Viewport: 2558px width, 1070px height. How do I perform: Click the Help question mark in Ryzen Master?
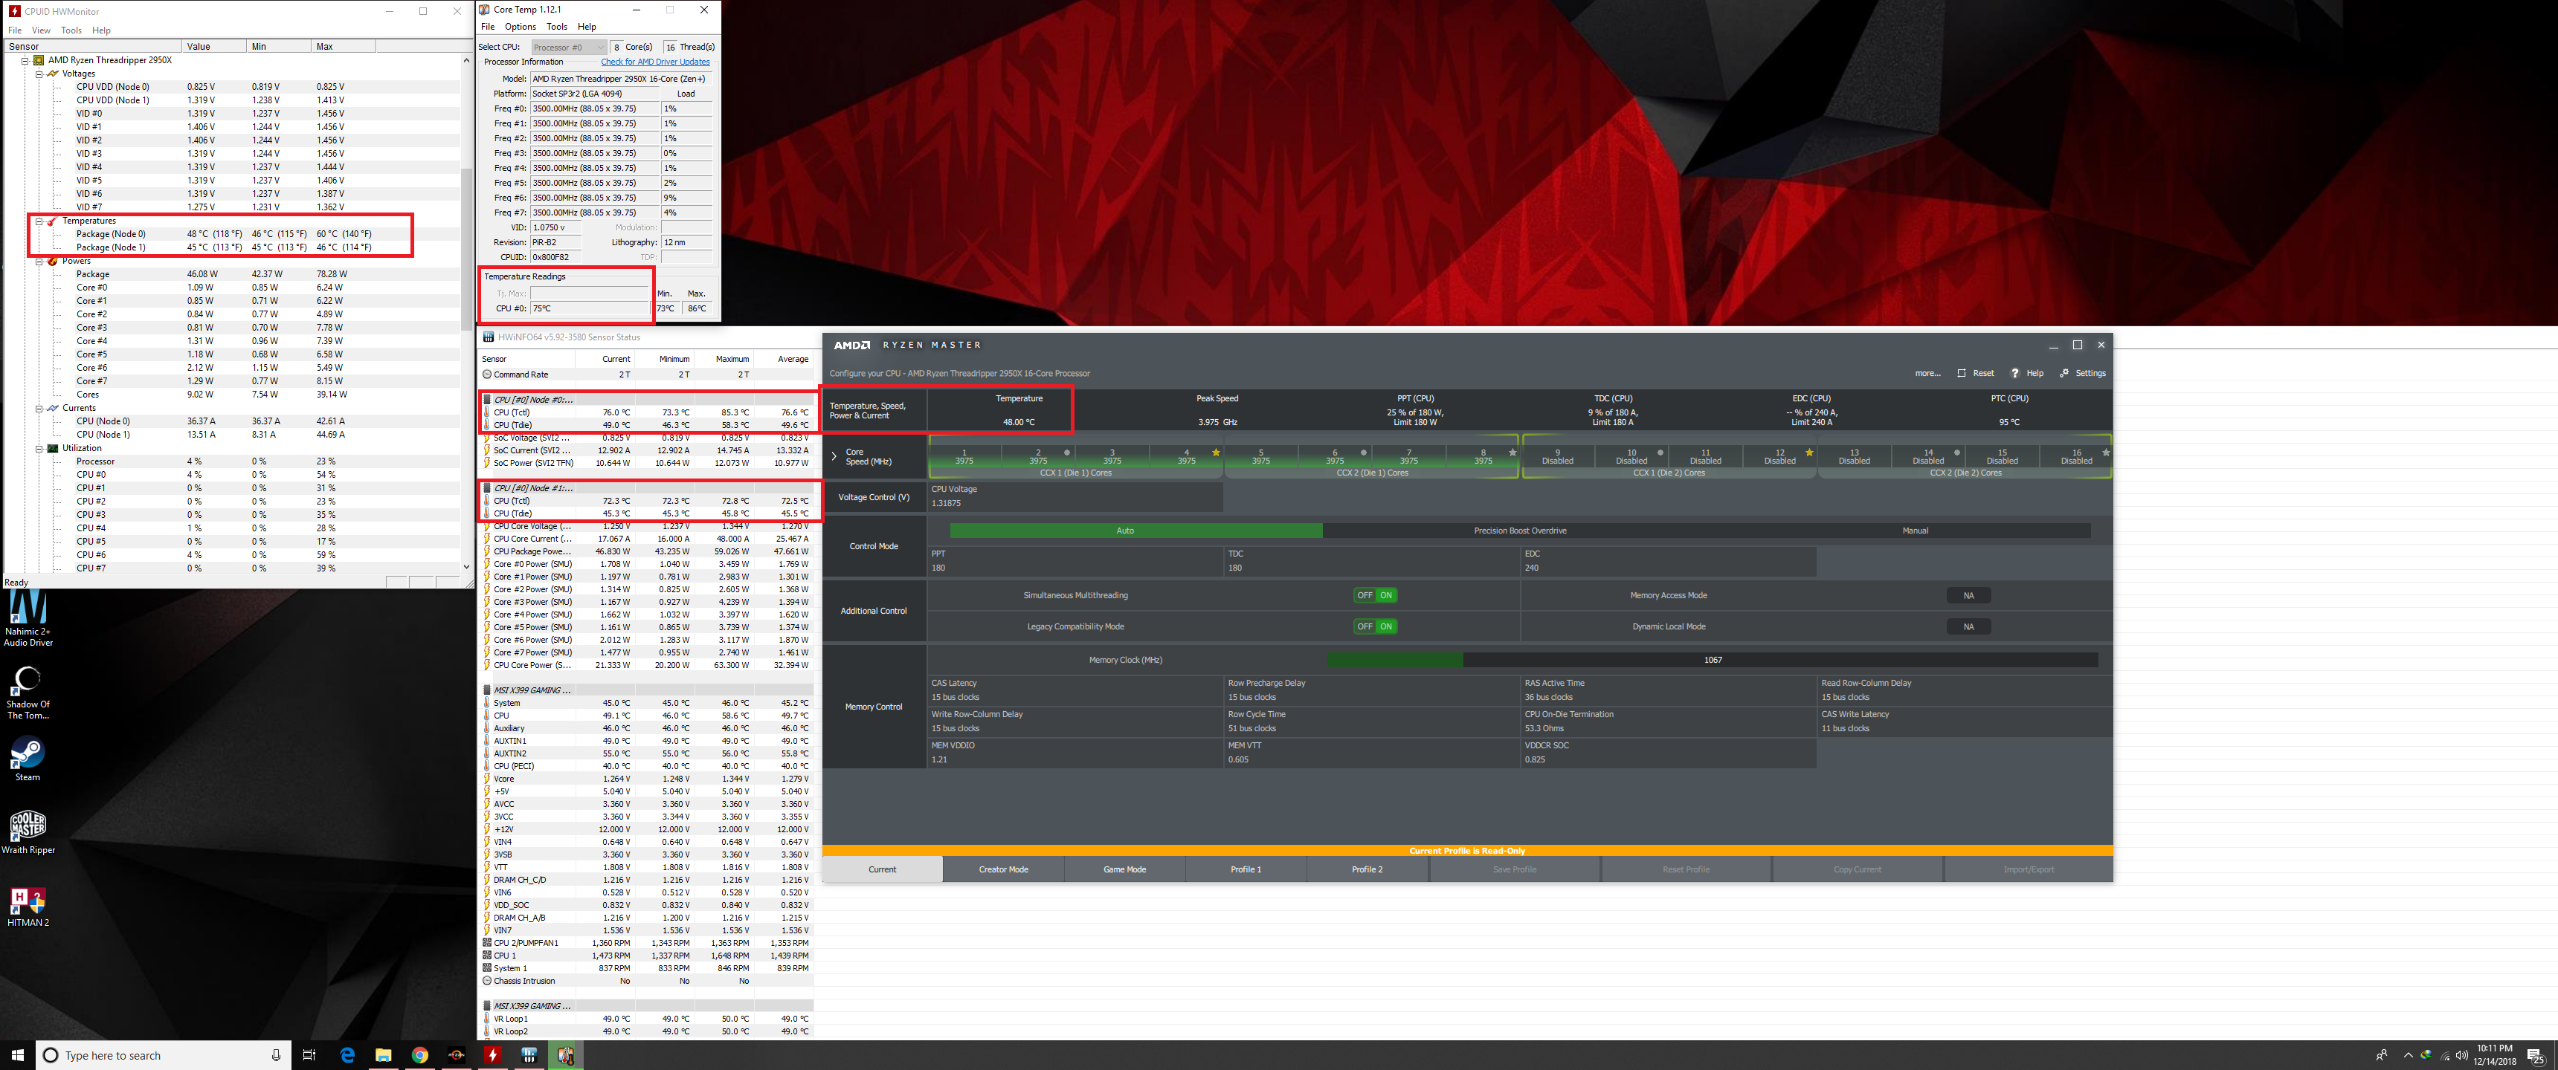pos(2015,373)
